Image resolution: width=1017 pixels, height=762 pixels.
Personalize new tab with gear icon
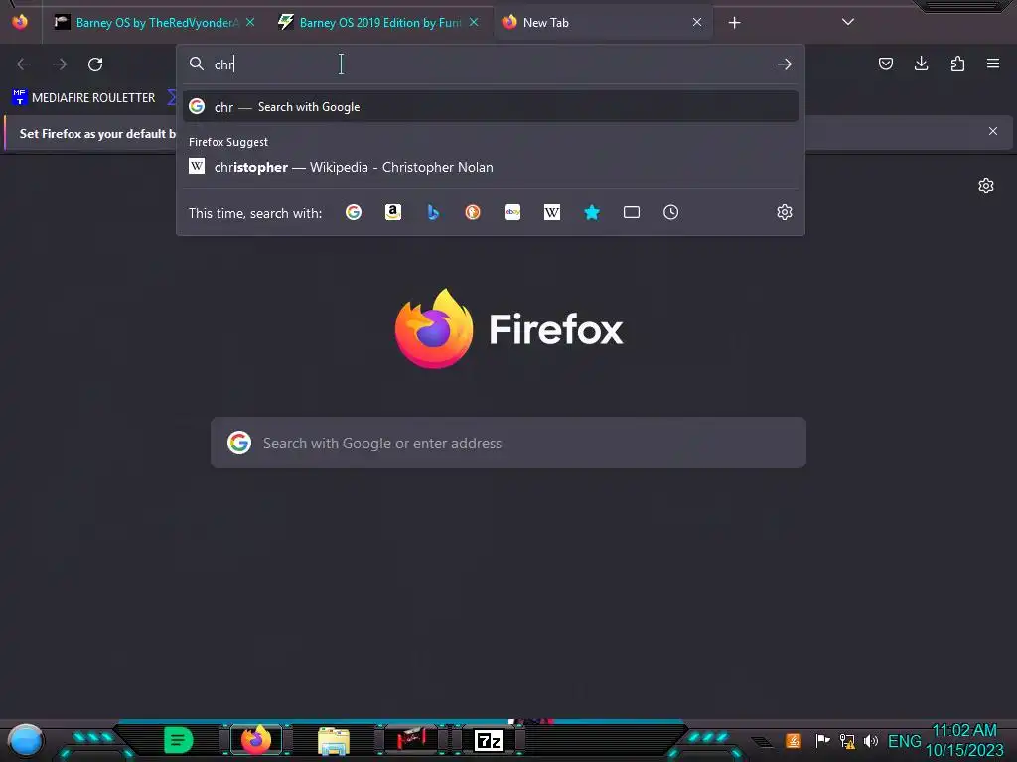(x=986, y=186)
